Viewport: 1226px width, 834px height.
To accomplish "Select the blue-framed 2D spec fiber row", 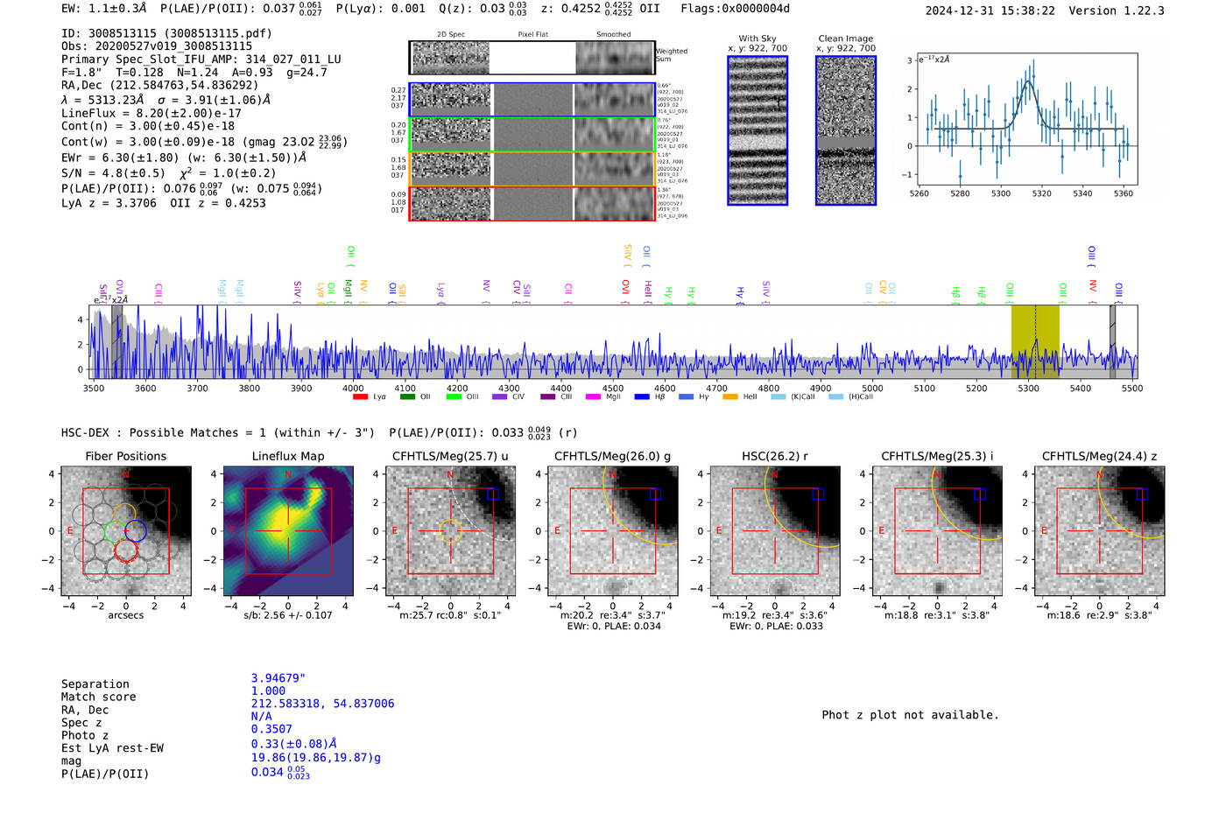I will click(532, 100).
